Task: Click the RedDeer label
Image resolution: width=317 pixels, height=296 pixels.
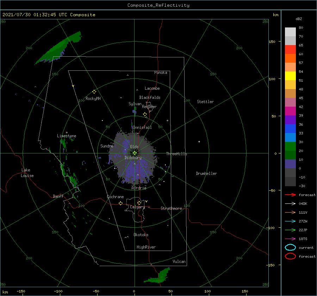Action: 149,107
